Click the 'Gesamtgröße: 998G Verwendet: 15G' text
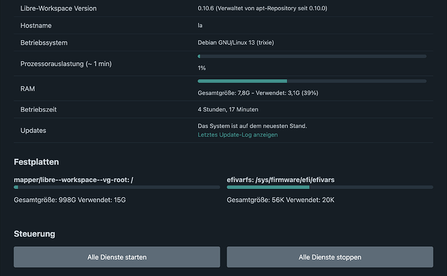 point(69,200)
